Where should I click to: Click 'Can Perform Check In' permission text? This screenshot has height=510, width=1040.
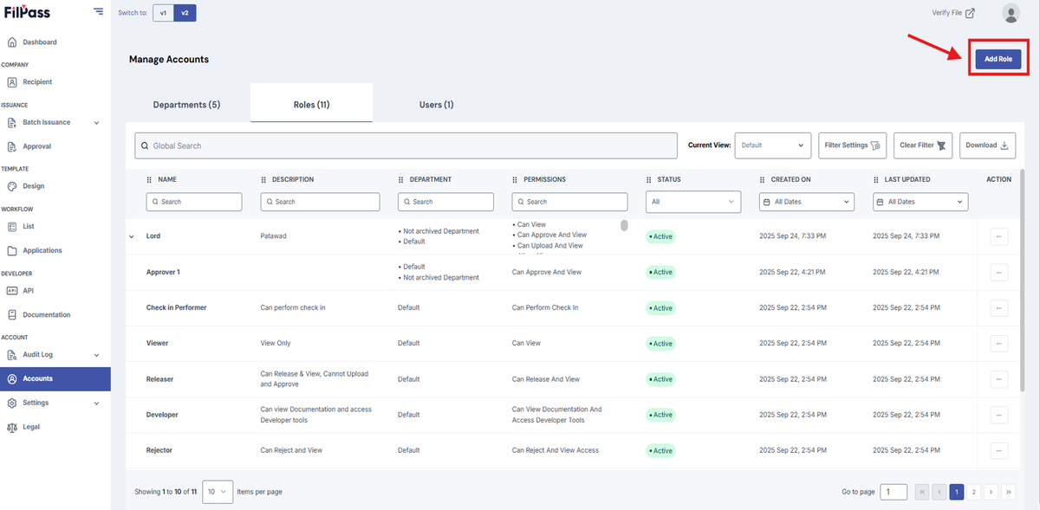pyautogui.click(x=545, y=307)
